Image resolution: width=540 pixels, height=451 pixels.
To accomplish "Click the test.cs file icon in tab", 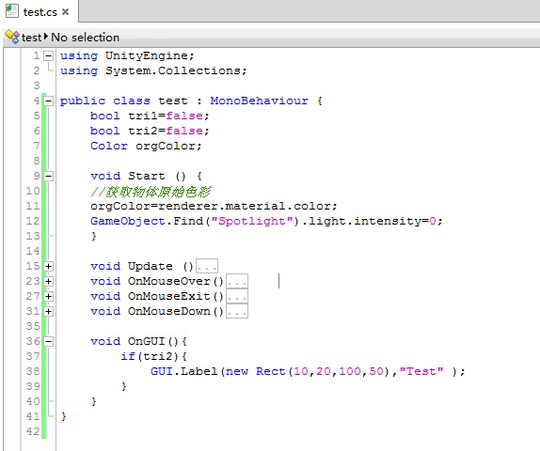I will pos(11,11).
